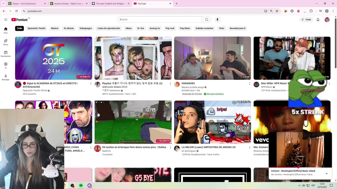Go to Inicio in the sidebar
337x189 pixels.
(x=6, y=30)
